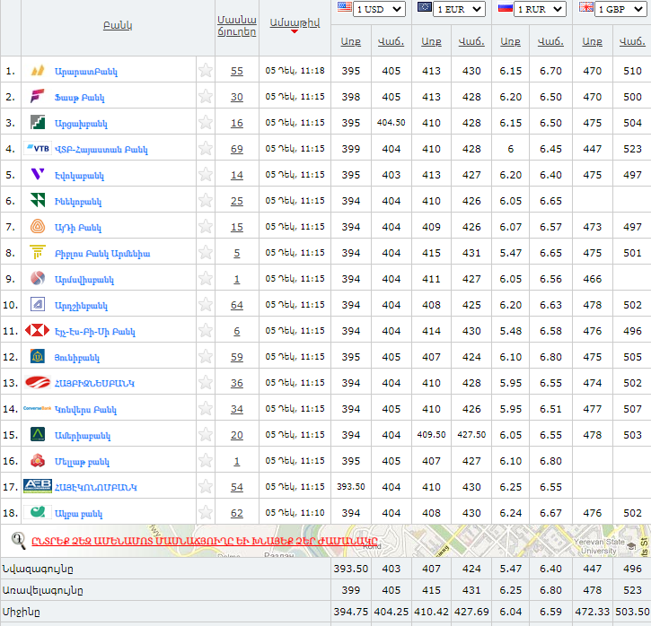This screenshot has width=651, height=626.
Task: Click the ՀԱՅԷԿՈՆՈՄԲԱՆԿ USD rate 393.50
Action: [351, 486]
